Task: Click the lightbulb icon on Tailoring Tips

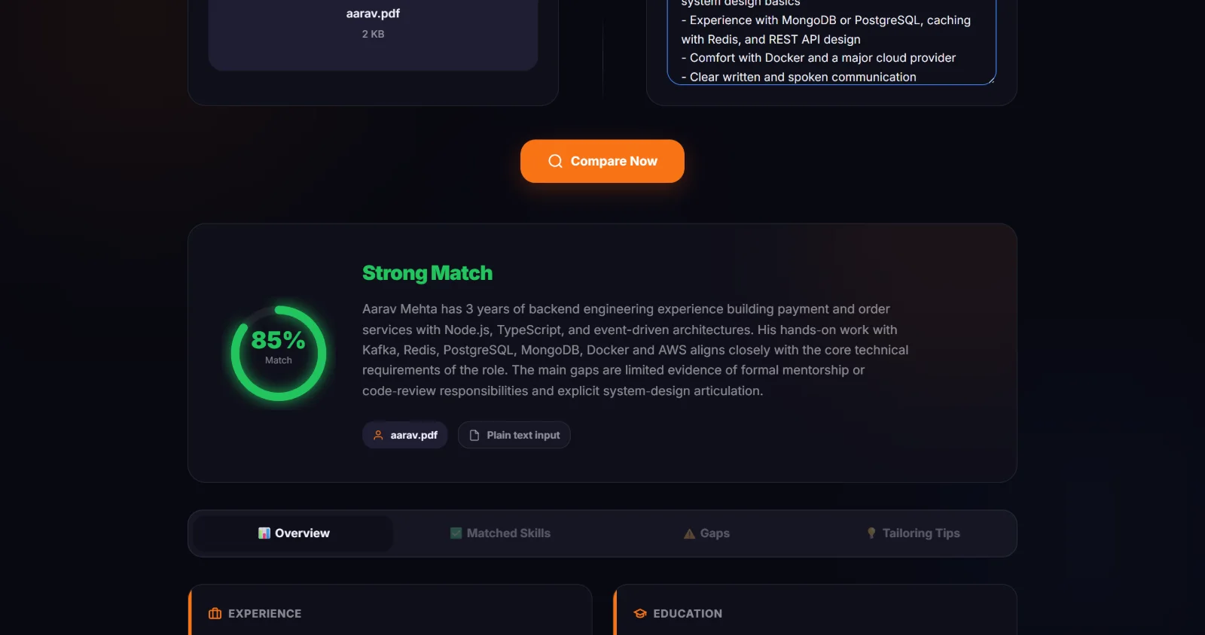Action: (x=871, y=533)
